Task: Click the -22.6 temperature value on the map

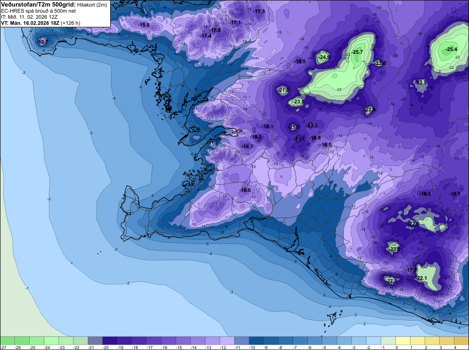Action: tap(380, 63)
